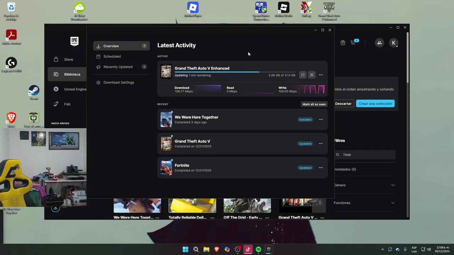Open the Recently Updated tab
This screenshot has width=454, height=255.
(x=121, y=67)
